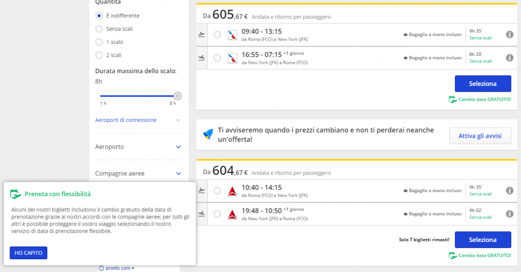Select the 09:40 - 13:15 outbound flight radio
The width and height of the screenshot is (521, 272).
(217, 35)
